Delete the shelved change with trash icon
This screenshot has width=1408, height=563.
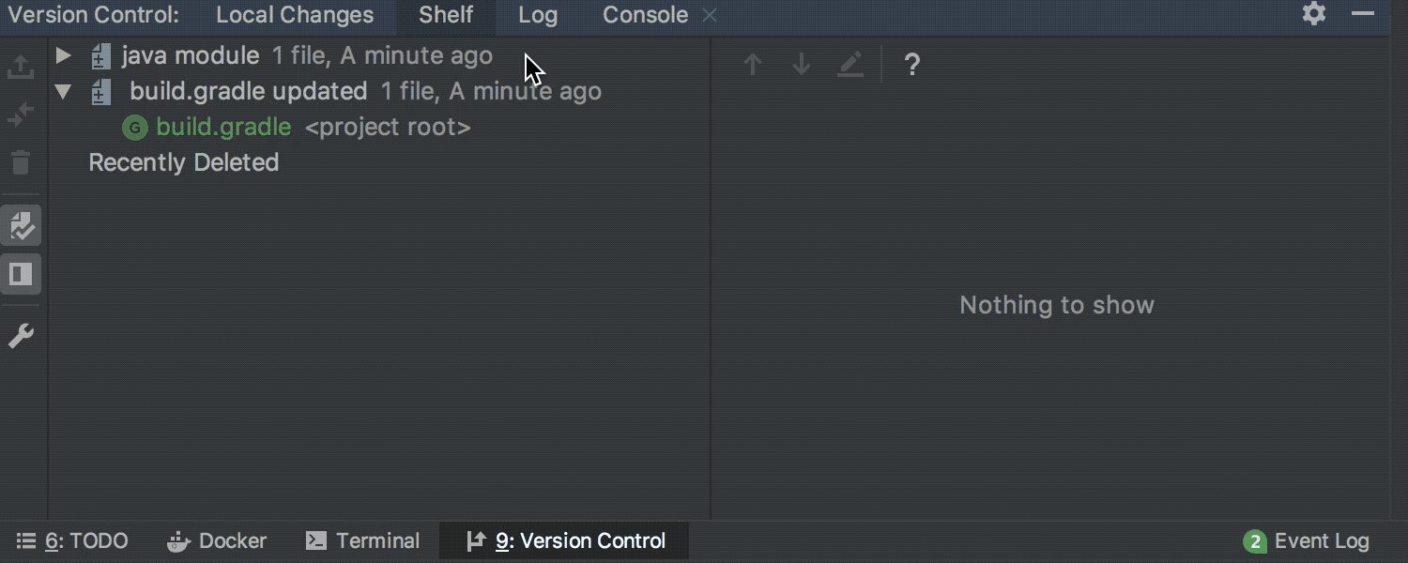[21, 163]
